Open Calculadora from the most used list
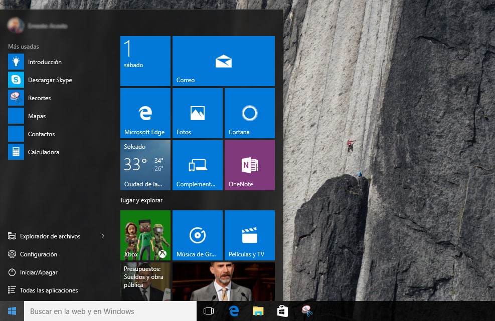 click(x=43, y=152)
